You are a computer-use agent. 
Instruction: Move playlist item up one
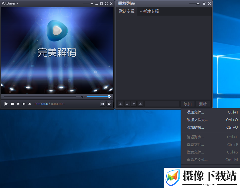coord(127,104)
